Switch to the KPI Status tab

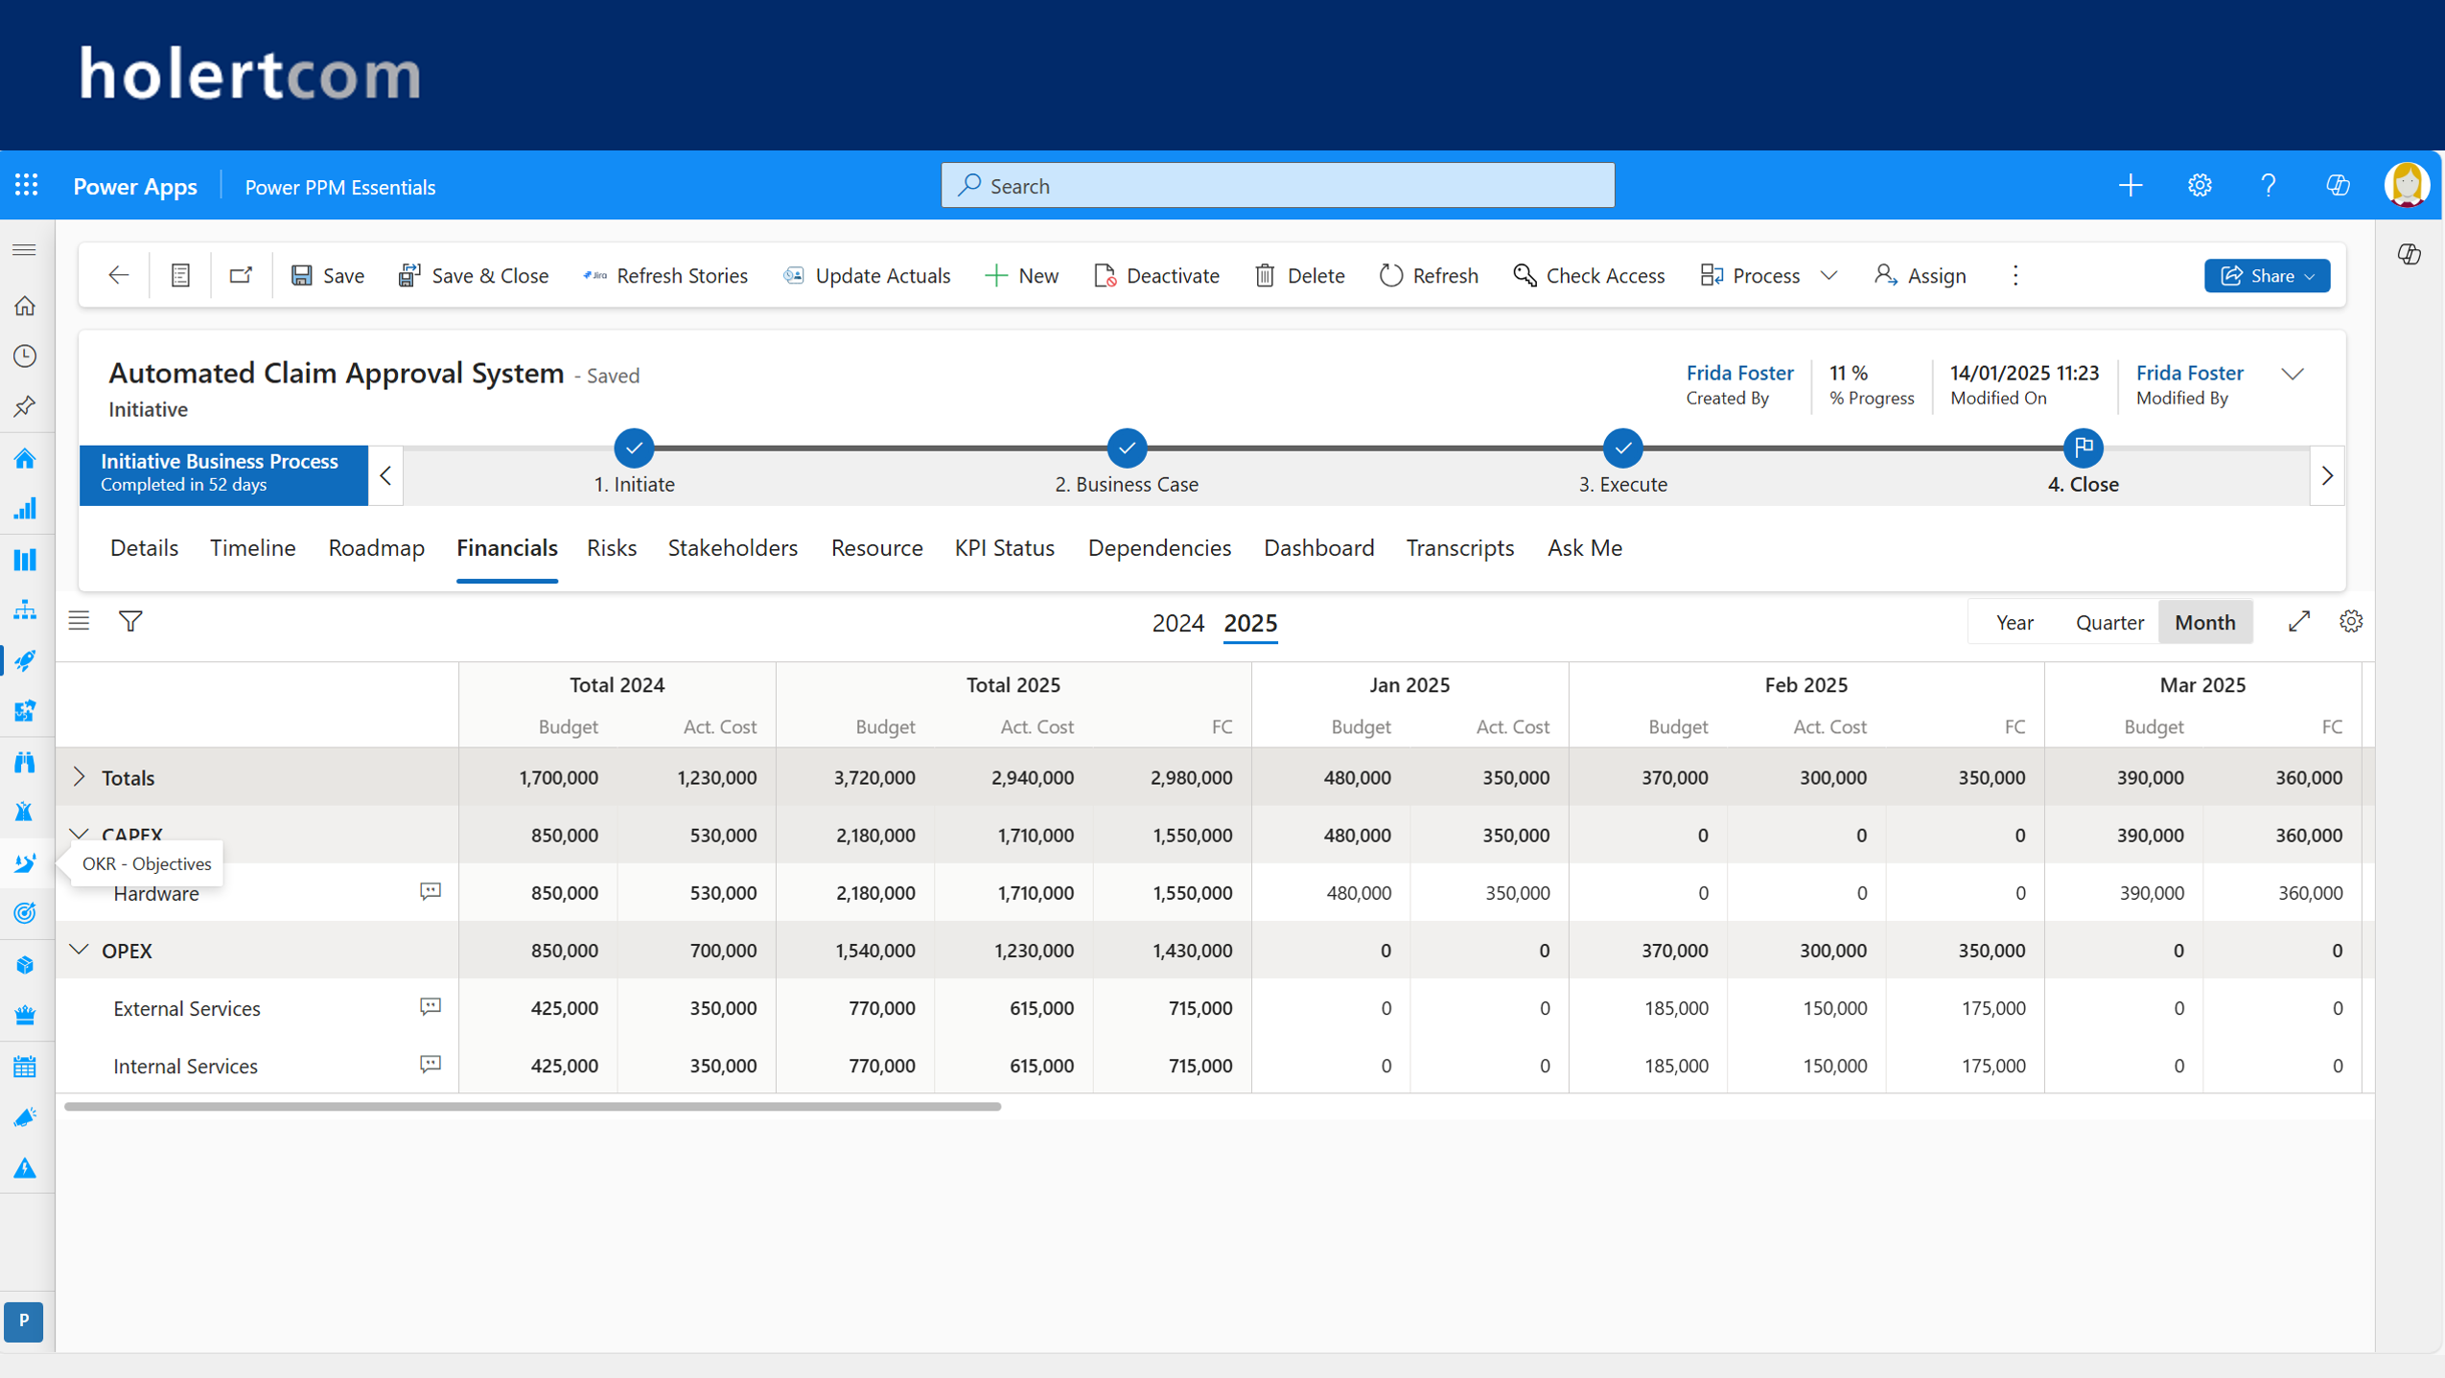[1004, 548]
